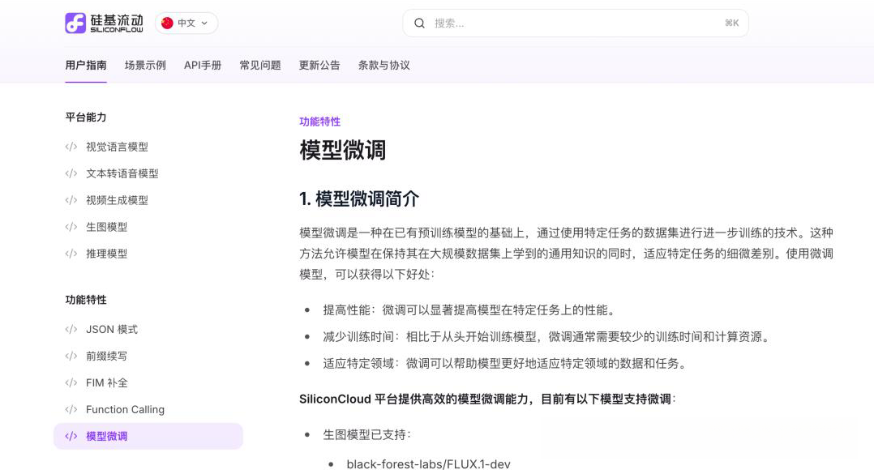Screen dimensions: 874x474
Task: Select 常见问题 in the navigation bar
Action: (258, 65)
